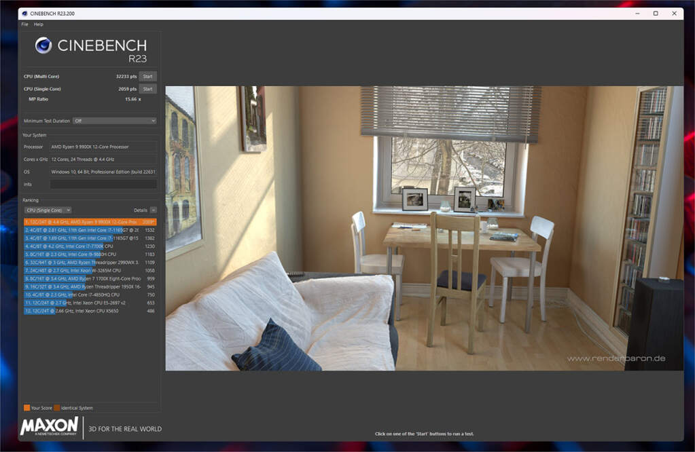Expand the Details view in the Ranking panel

[154, 210]
